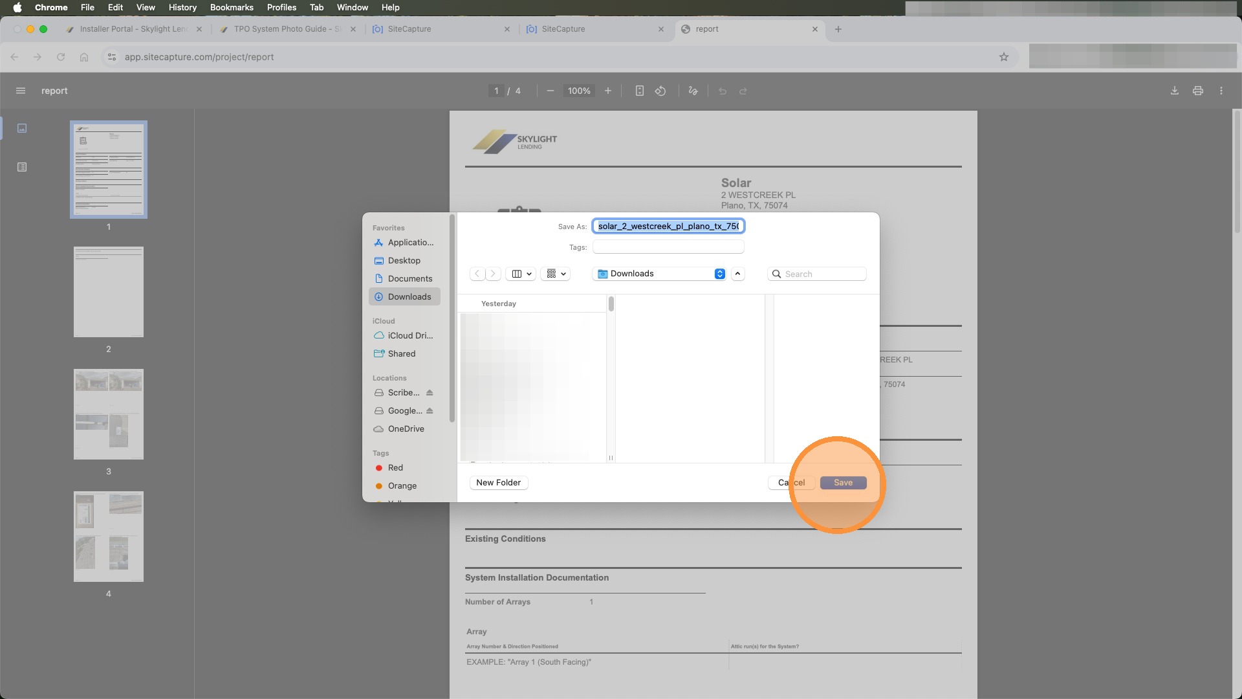Open the Downloads location popup menu

659,274
